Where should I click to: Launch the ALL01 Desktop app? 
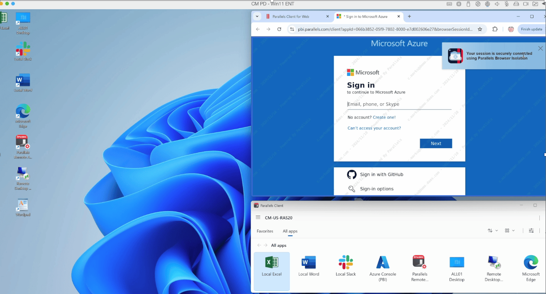[457, 268]
